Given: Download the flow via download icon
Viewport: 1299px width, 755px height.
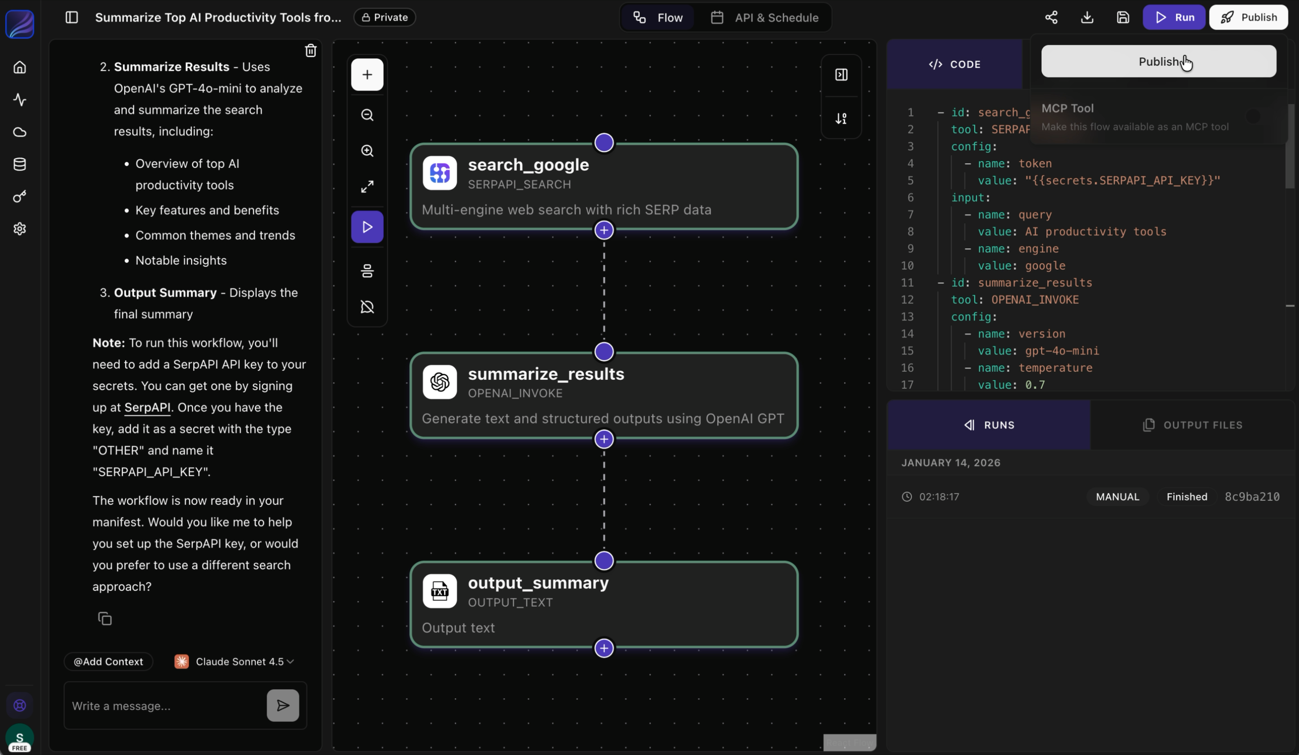Looking at the screenshot, I should (1087, 17).
